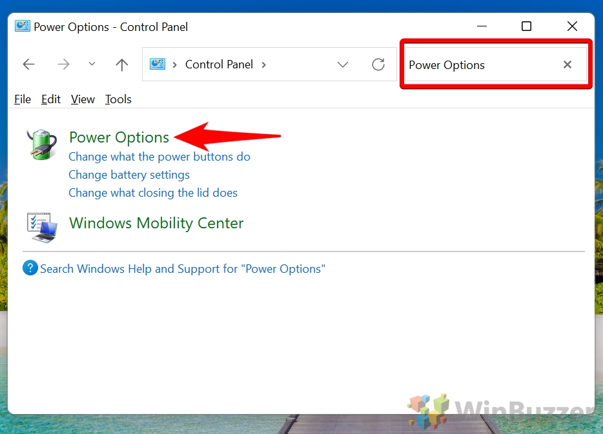Viewport: 603px width, 434px height.
Task: Open Change battery settings link
Action: tap(129, 175)
